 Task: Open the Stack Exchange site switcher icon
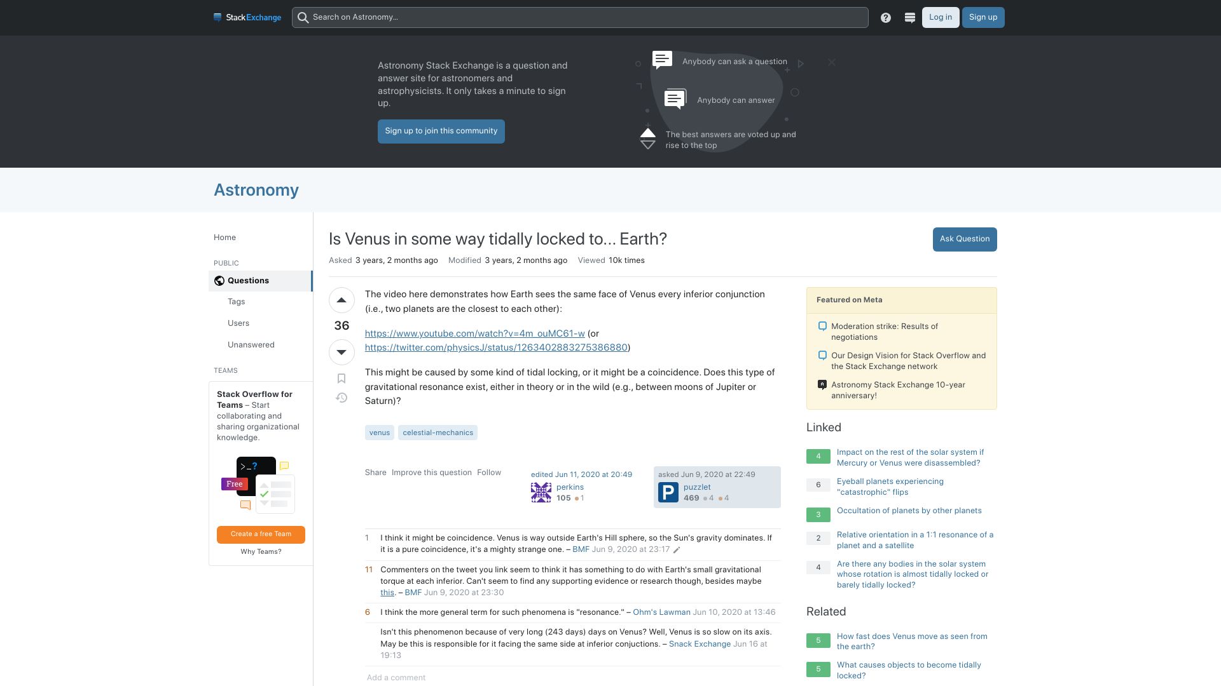[x=910, y=18]
